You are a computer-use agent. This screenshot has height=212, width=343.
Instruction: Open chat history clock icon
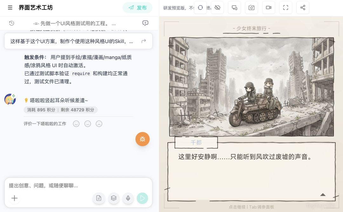coord(12,23)
